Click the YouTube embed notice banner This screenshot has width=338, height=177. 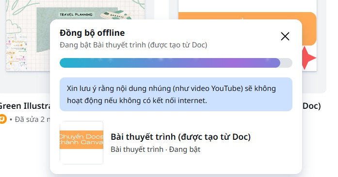[176, 94]
